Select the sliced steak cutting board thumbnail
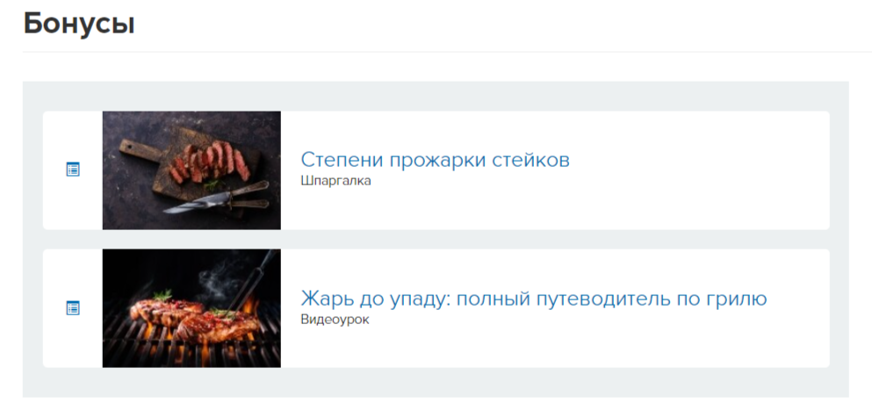 point(191,170)
